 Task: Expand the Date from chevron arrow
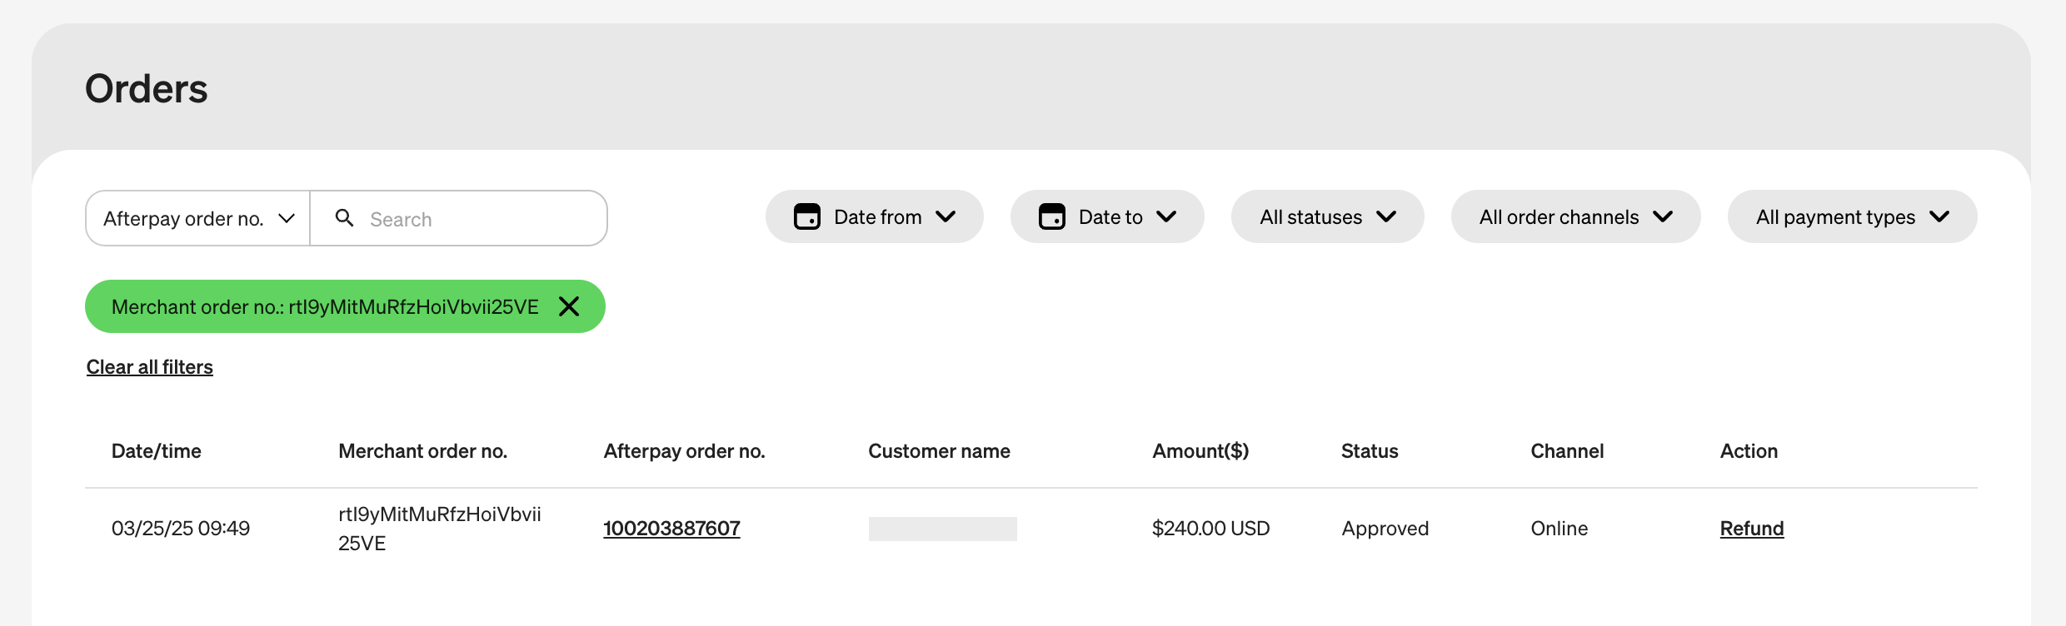[x=946, y=217]
